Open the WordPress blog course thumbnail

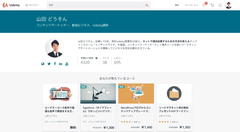point(136,93)
